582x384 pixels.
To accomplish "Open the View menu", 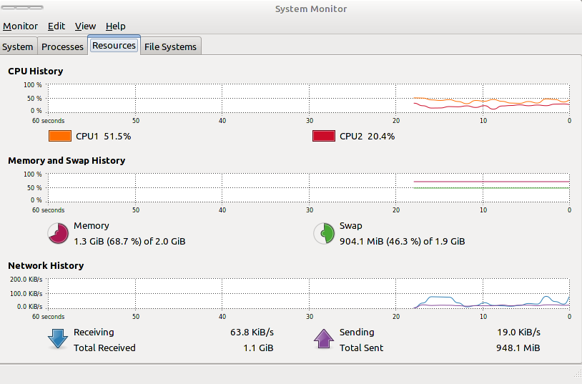I will [x=85, y=26].
